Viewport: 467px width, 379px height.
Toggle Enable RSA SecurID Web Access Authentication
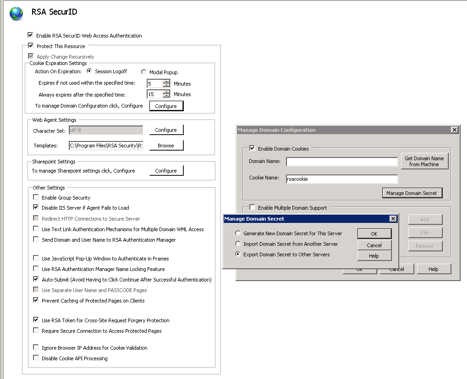point(30,35)
